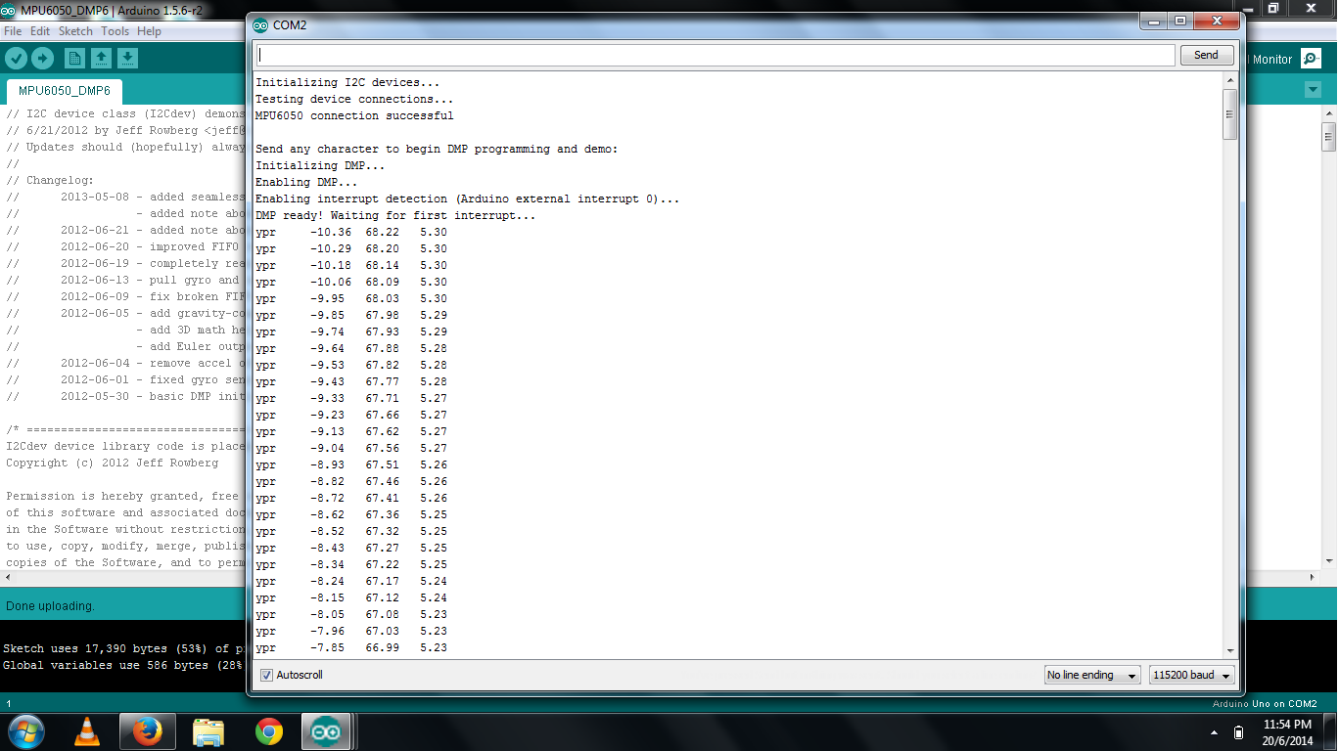This screenshot has width=1339, height=751.
Task: Open Firefox from the taskbar
Action: pos(148,731)
